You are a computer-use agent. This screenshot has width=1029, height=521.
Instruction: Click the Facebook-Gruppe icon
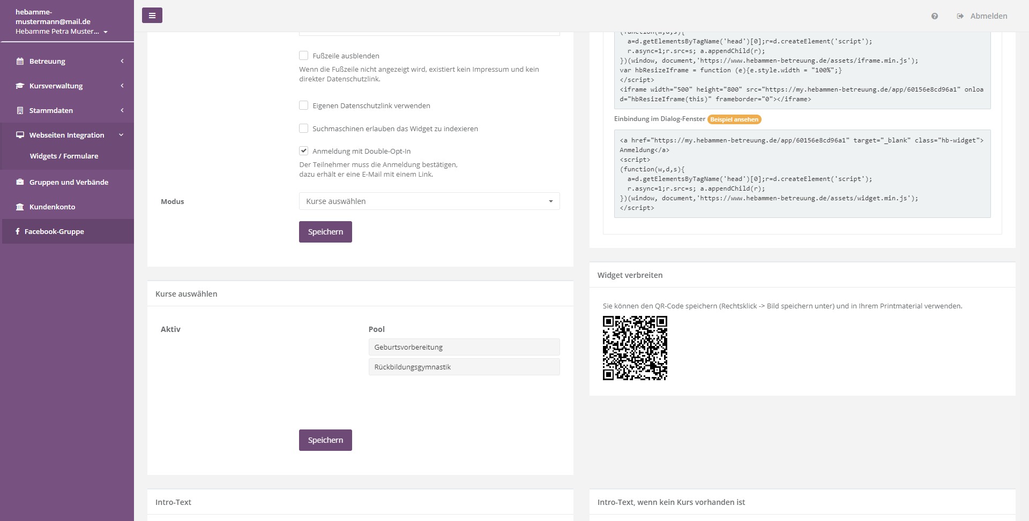[18, 231]
